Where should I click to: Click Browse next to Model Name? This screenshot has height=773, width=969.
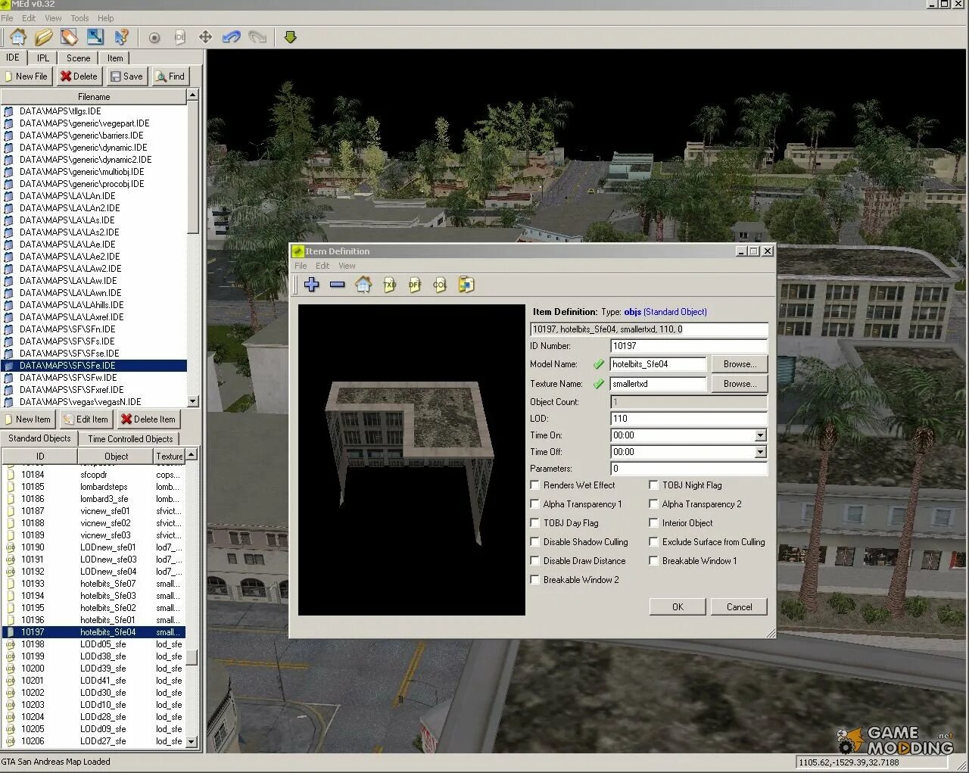click(740, 364)
